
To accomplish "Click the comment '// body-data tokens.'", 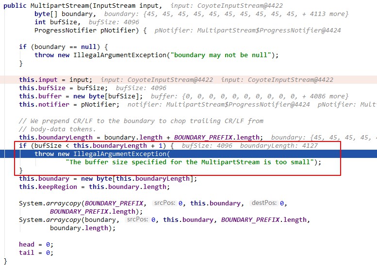I will 57,129.
